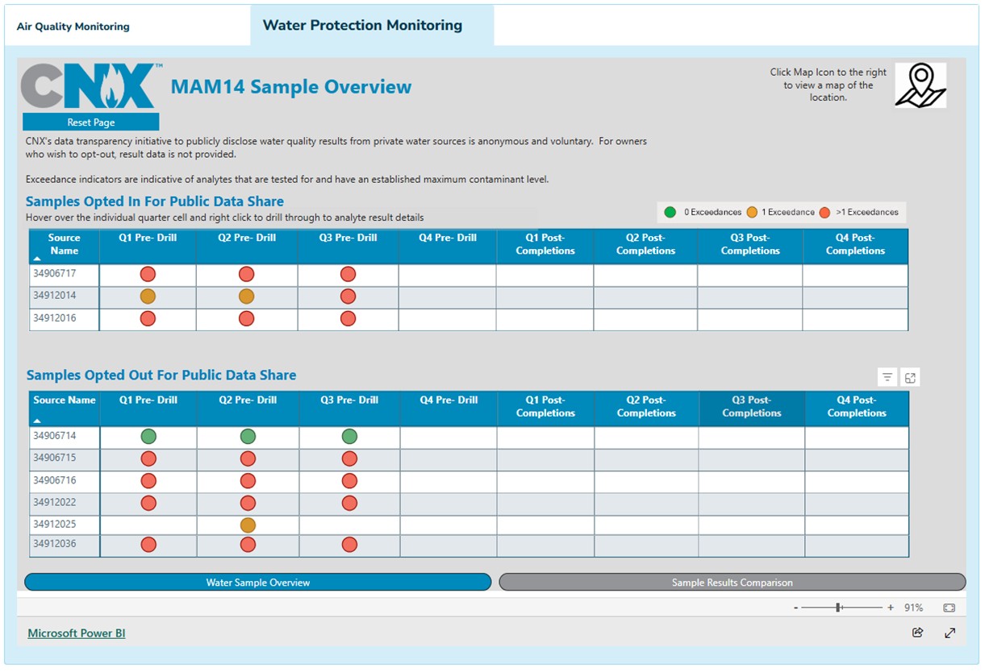Click the zoom slider handle

(839, 608)
